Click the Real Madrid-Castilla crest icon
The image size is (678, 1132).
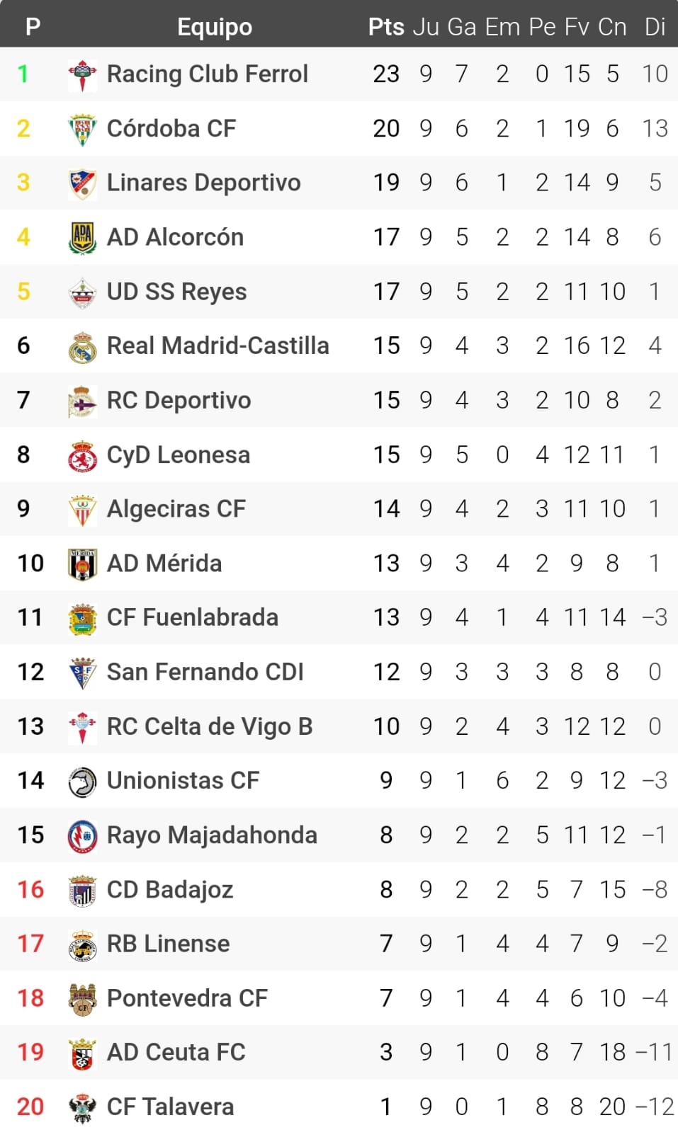coord(82,346)
